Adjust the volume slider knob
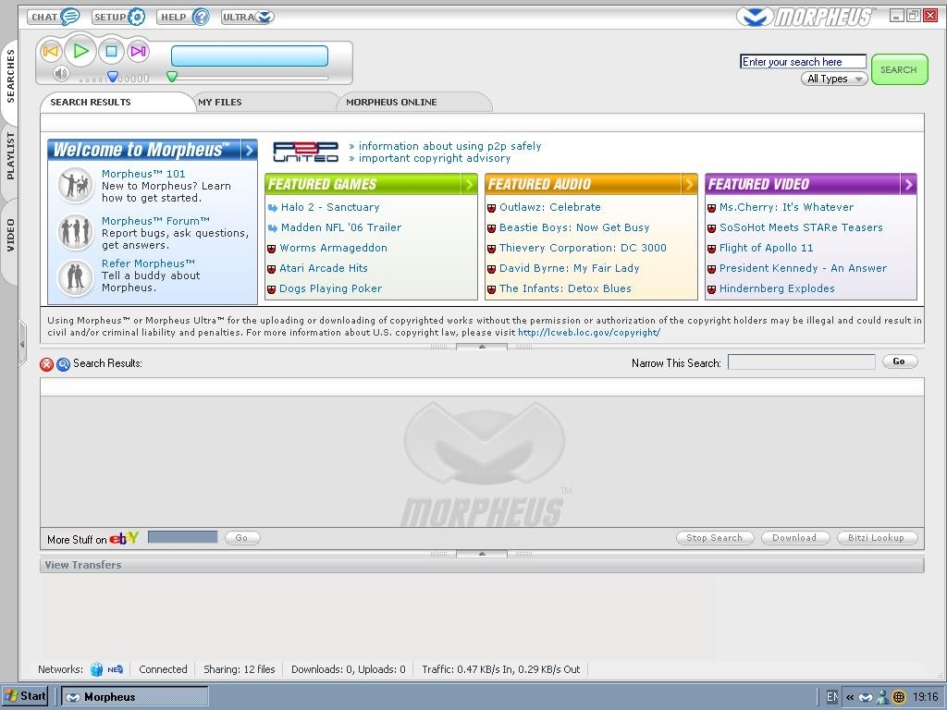This screenshot has width=947, height=710. point(112,77)
